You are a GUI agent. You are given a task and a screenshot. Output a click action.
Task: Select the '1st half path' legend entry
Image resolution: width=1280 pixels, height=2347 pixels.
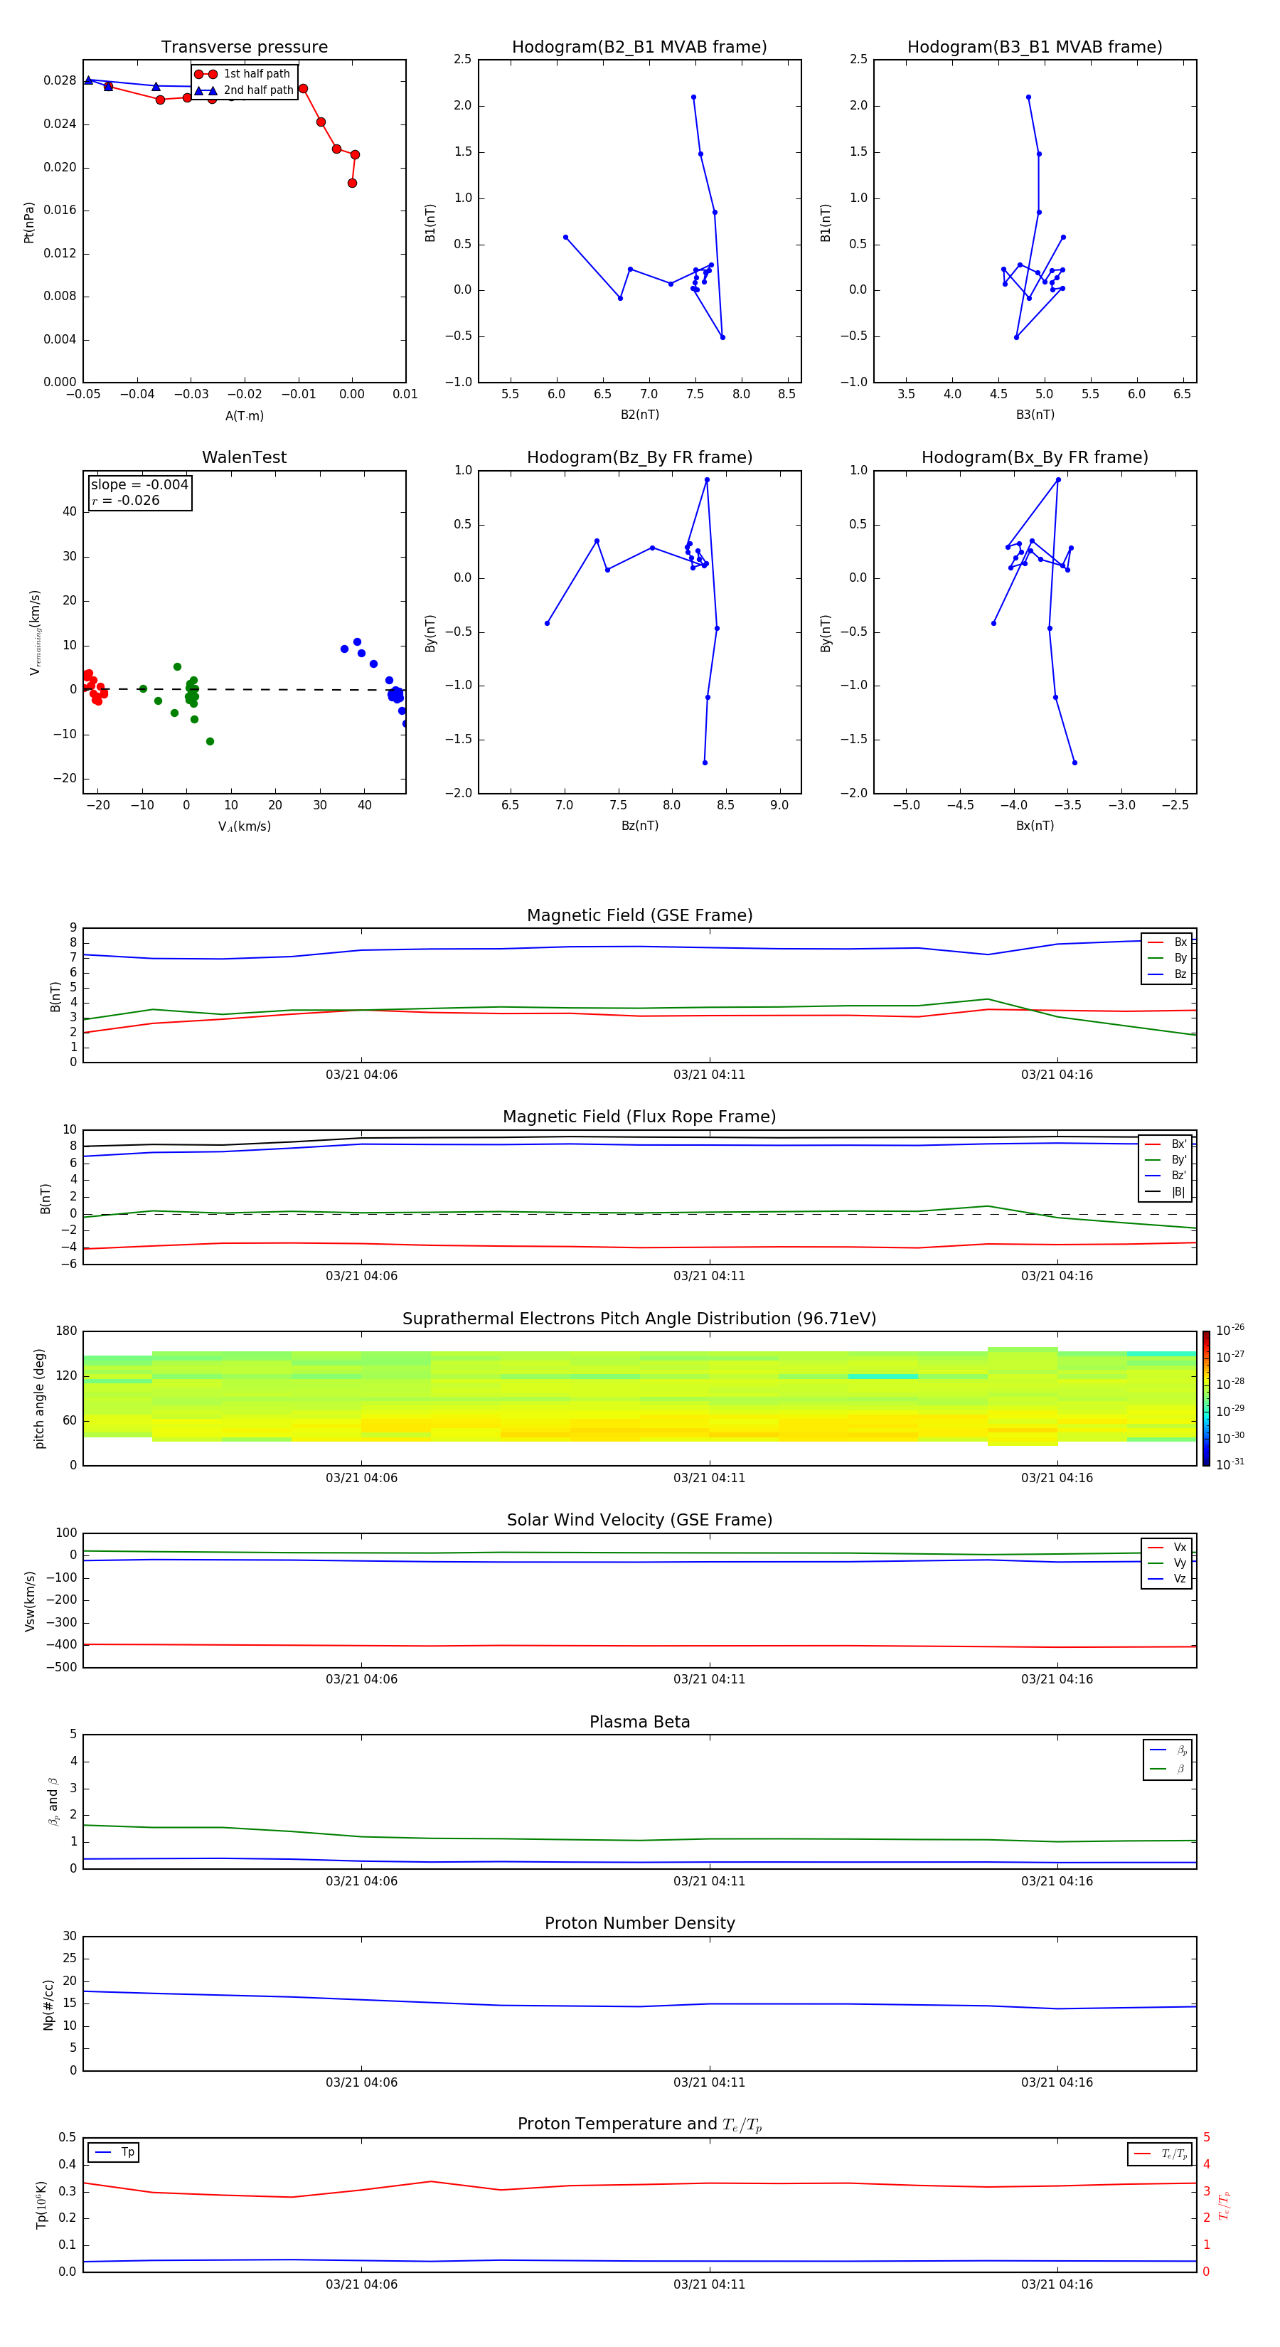(x=243, y=74)
